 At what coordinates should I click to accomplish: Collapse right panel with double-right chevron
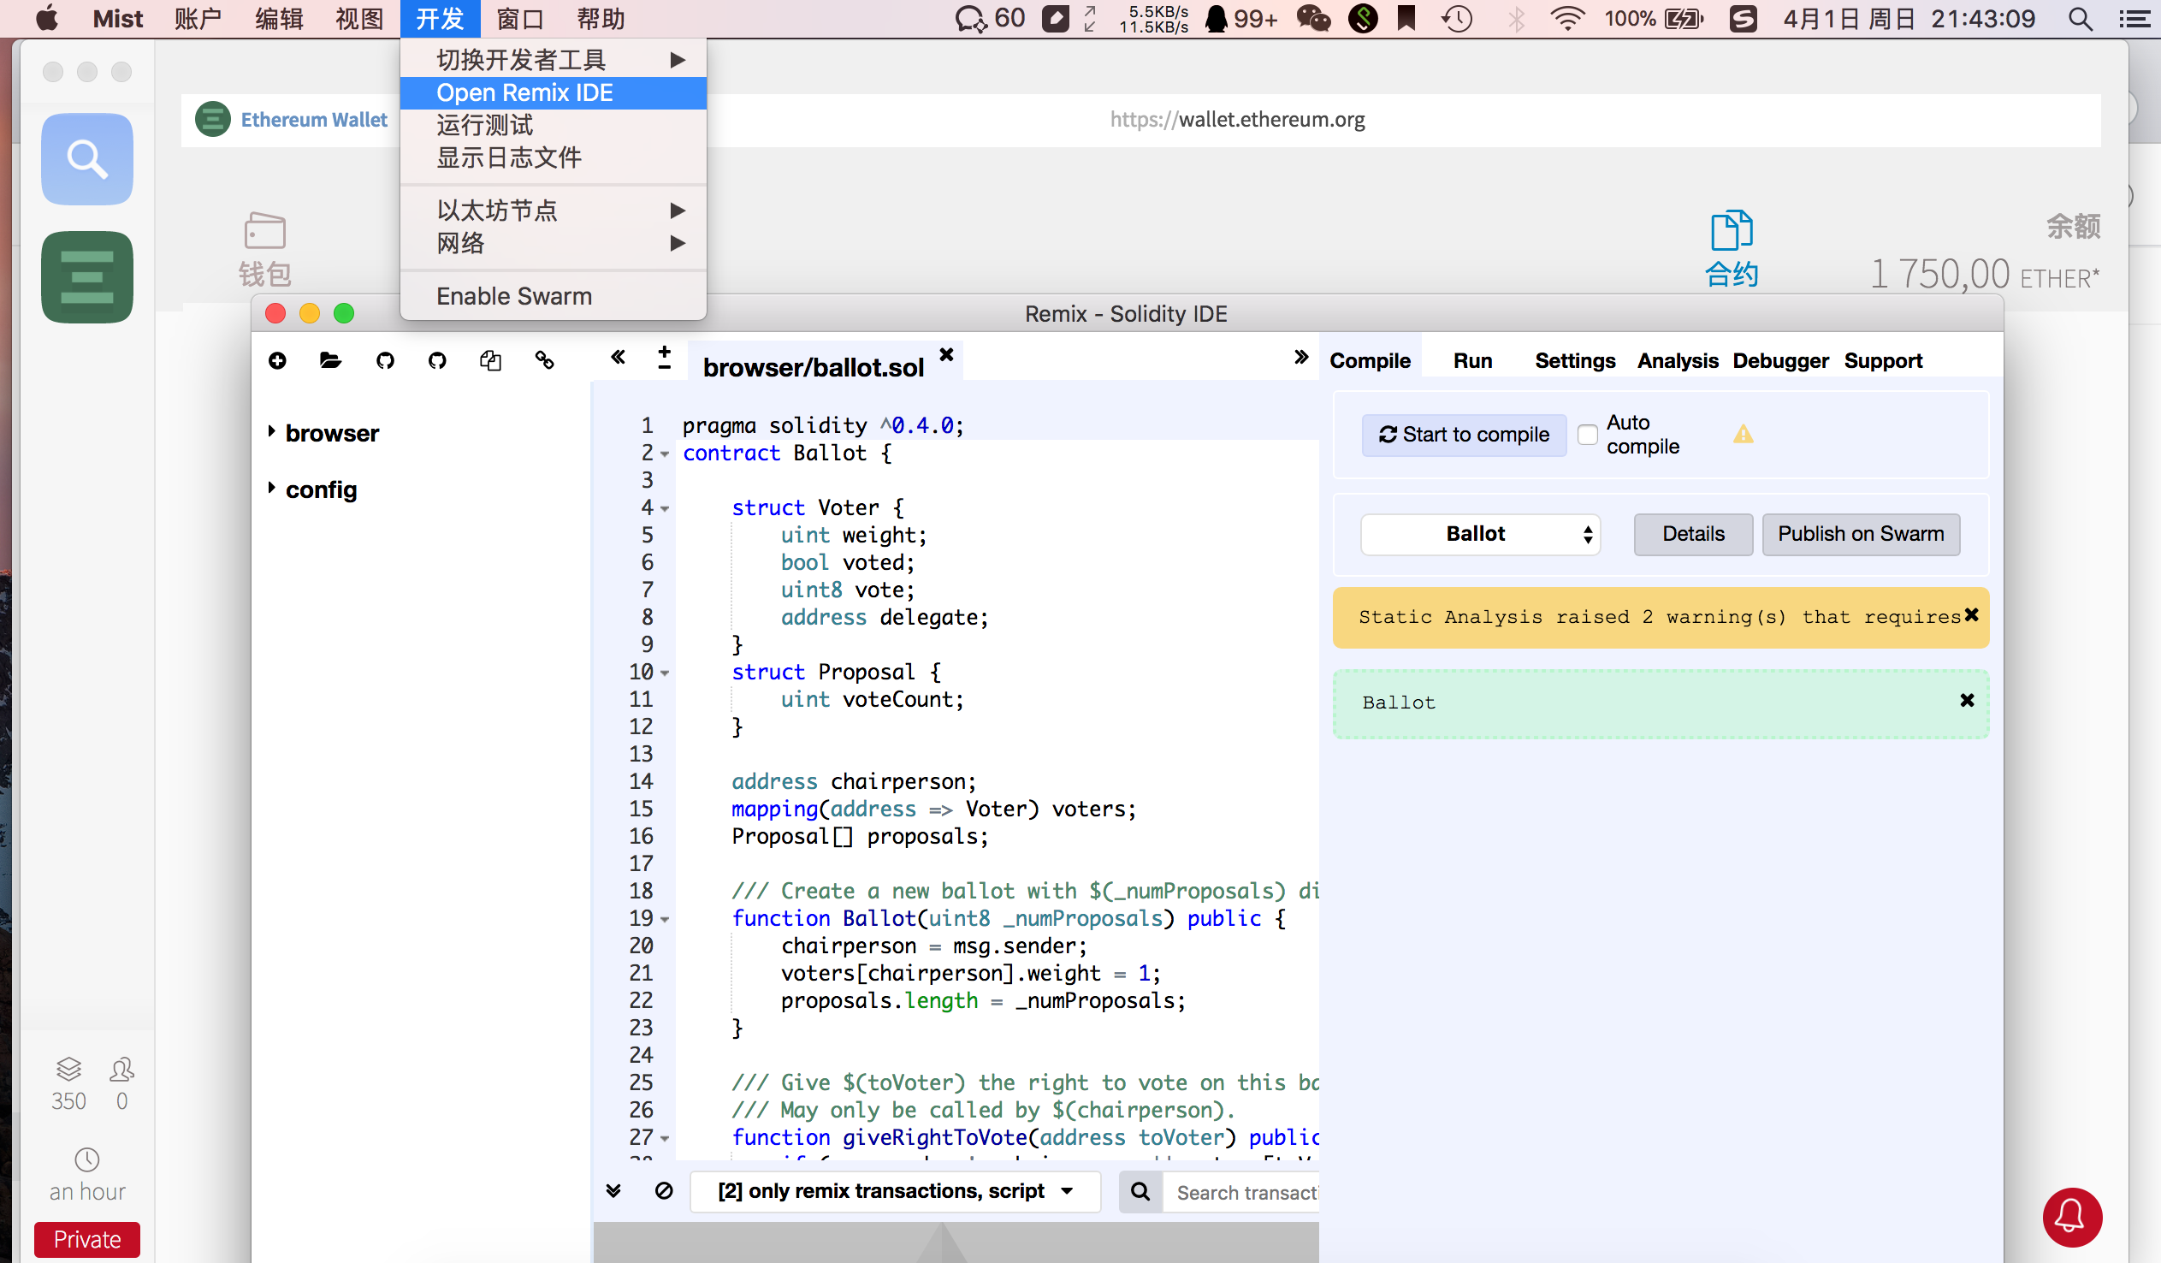1301,357
